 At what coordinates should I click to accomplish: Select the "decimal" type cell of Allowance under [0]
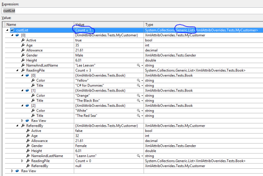(x=204, y=50)
